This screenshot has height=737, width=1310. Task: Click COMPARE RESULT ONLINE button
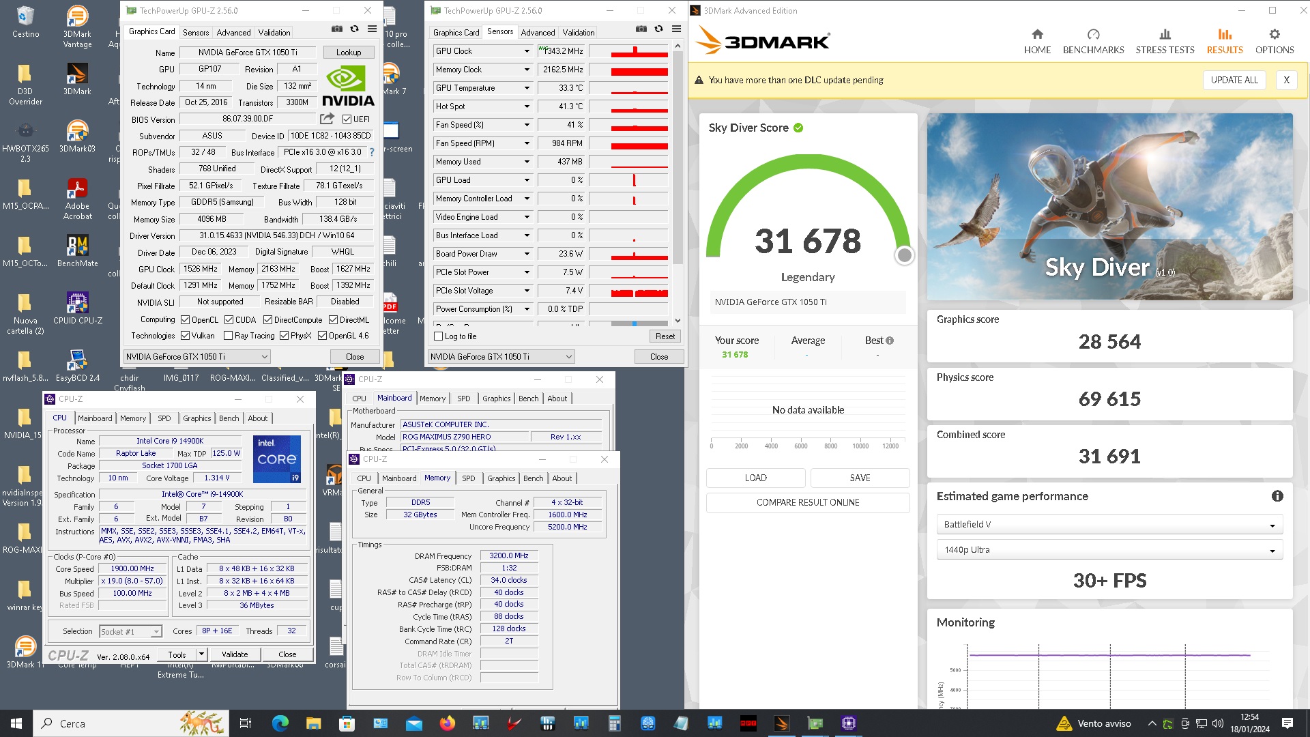pos(808,502)
